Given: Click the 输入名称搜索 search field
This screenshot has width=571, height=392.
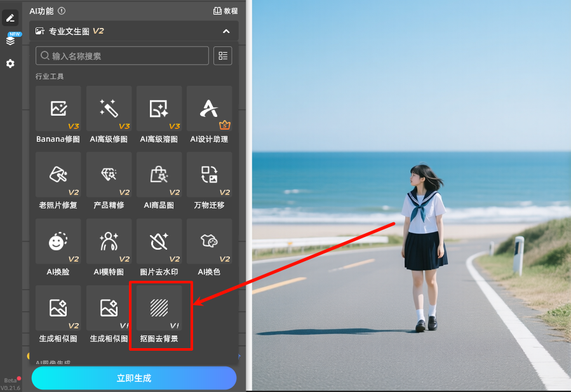Looking at the screenshot, I should 122,56.
